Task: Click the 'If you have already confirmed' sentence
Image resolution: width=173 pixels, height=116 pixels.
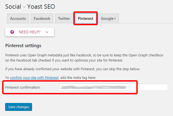Action: click(x=73, y=69)
